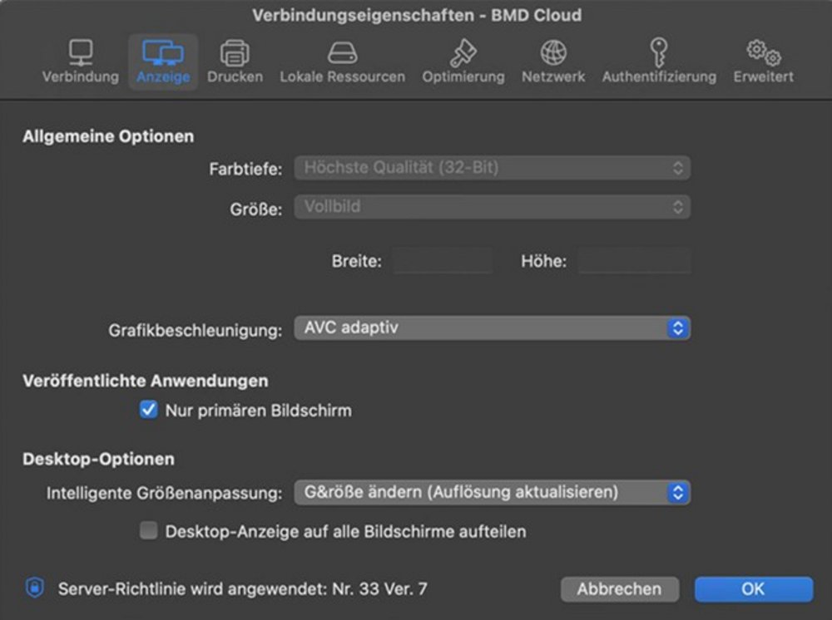Open the Farbtiefe dropdown
This screenshot has height=620, width=832.
[492, 168]
